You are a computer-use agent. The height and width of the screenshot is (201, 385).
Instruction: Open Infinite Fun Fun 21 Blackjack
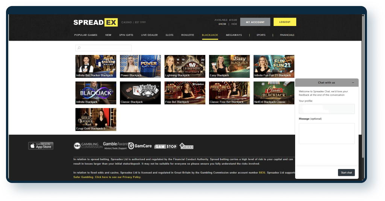274,66
